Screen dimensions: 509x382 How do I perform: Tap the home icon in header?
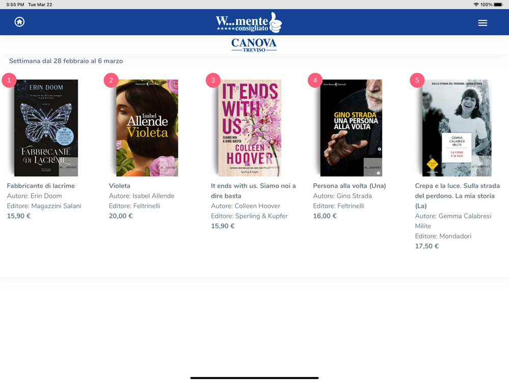19,22
